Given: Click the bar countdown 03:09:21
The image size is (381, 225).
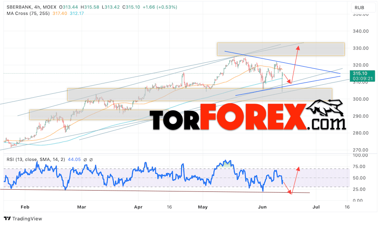Looking at the screenshot, I should point(362,79).
